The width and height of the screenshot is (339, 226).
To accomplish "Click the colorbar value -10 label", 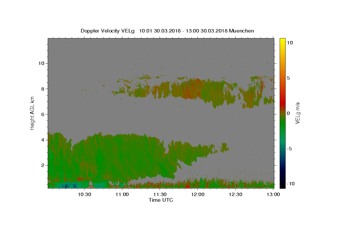I will pos(290,184).
